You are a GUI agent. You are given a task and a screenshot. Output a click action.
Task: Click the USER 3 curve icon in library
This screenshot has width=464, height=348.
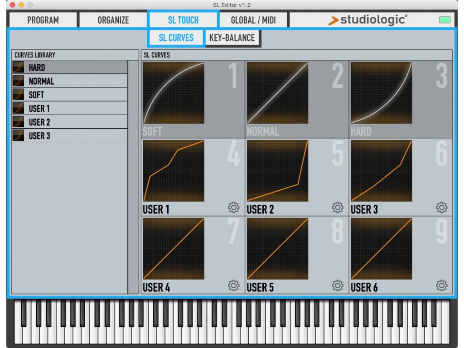[x=18, y=135]
